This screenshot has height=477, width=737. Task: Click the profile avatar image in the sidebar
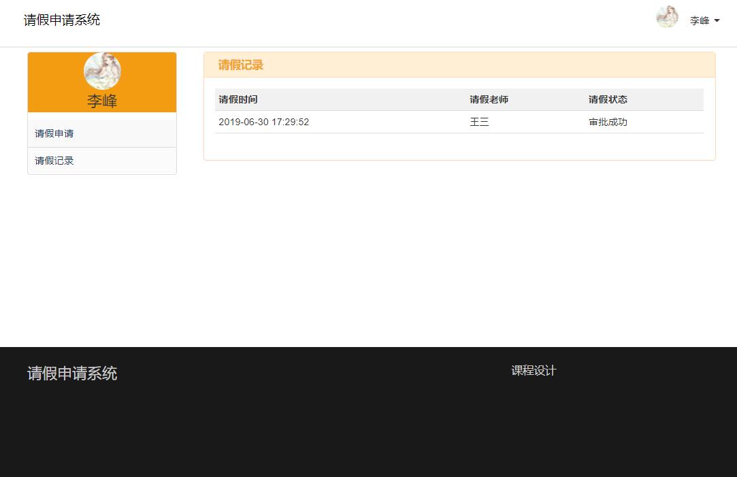pos(101,69)
